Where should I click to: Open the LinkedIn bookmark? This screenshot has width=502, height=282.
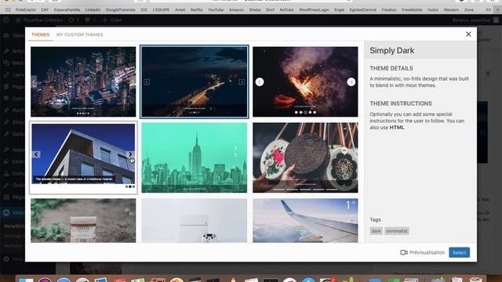[93, 9]
